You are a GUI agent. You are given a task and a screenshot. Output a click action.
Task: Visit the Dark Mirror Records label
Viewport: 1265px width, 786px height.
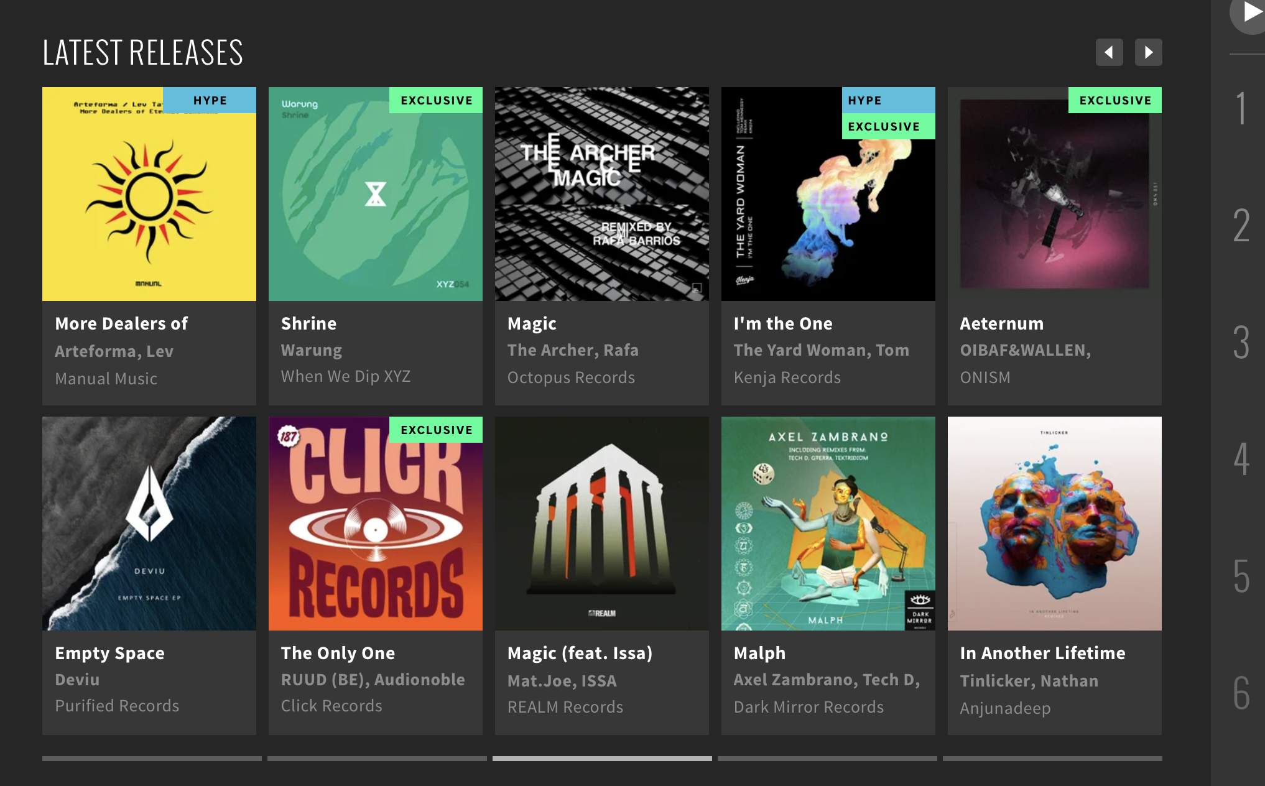click(809, 707)
